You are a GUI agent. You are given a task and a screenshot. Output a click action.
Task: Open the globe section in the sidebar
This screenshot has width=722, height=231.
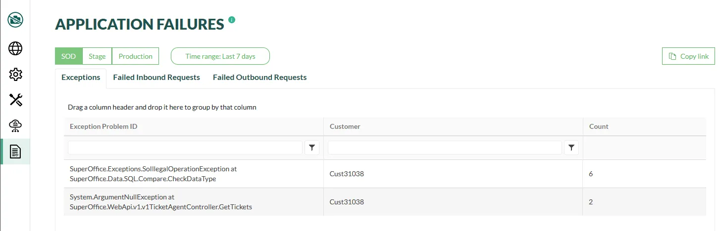click(15, 48)
